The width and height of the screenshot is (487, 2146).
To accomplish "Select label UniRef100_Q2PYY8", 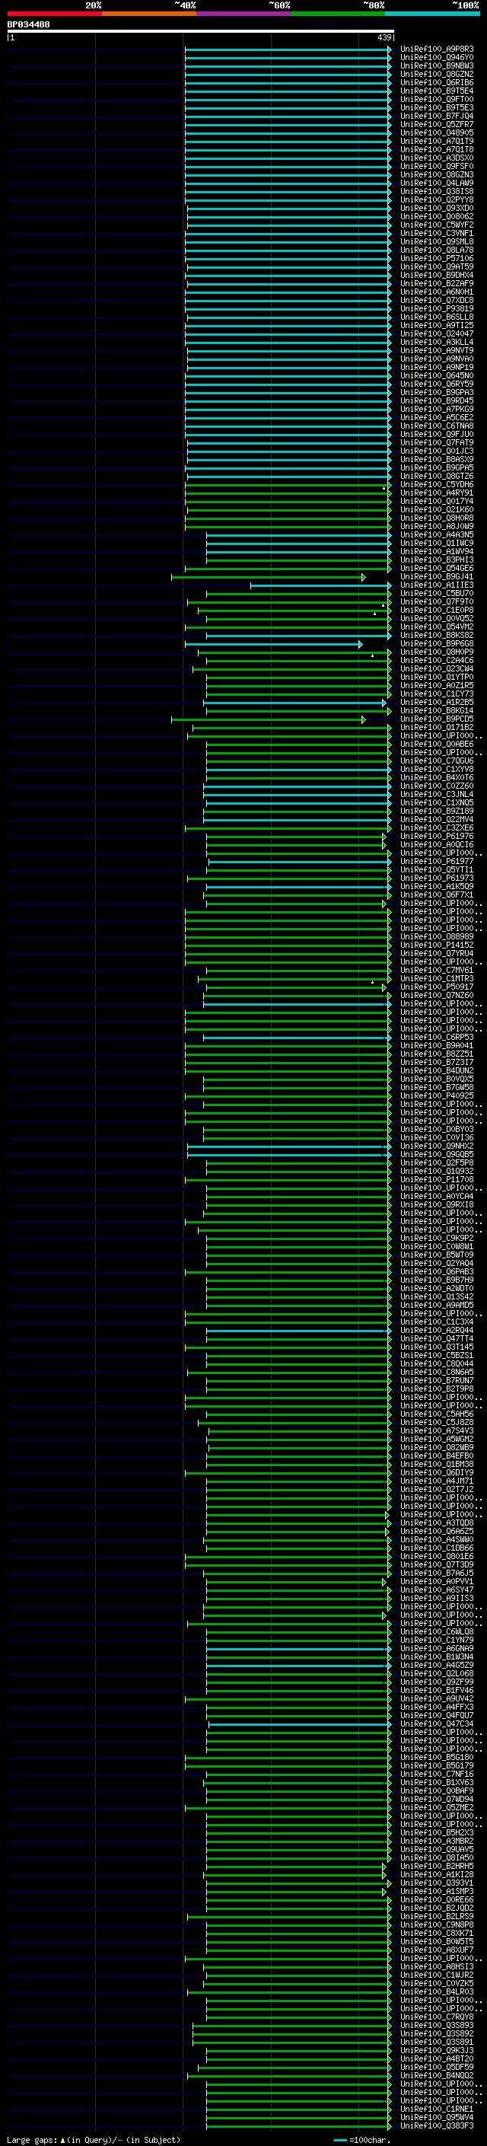I will coord(436,200).
